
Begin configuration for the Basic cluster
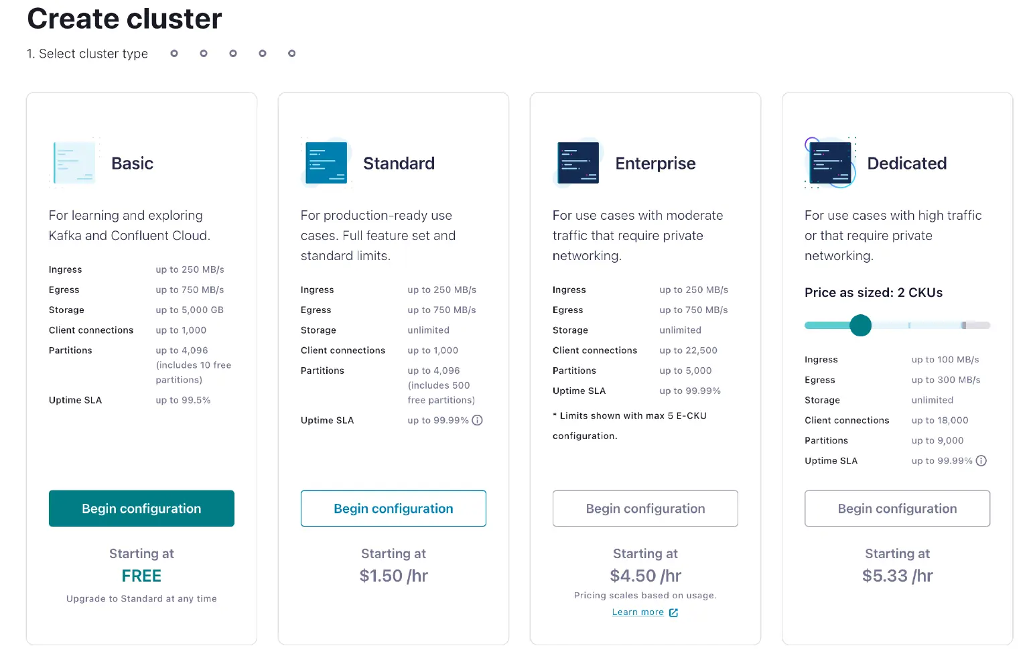point(141,508)
